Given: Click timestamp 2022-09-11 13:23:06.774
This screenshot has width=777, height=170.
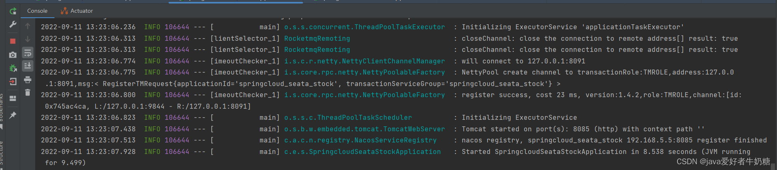Looking at the screenshot, I should point(88,61).
